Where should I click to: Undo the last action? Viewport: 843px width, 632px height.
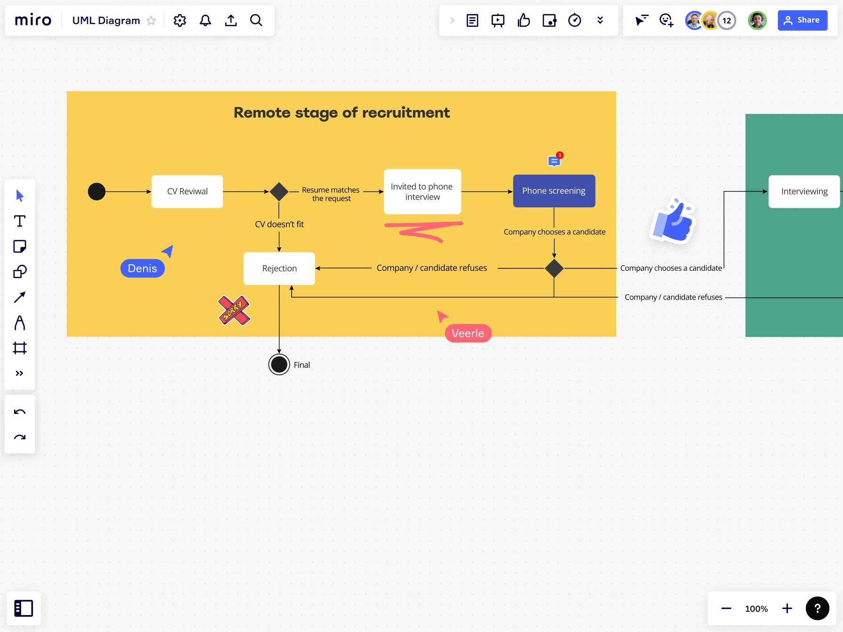click(x=20, y=411)
